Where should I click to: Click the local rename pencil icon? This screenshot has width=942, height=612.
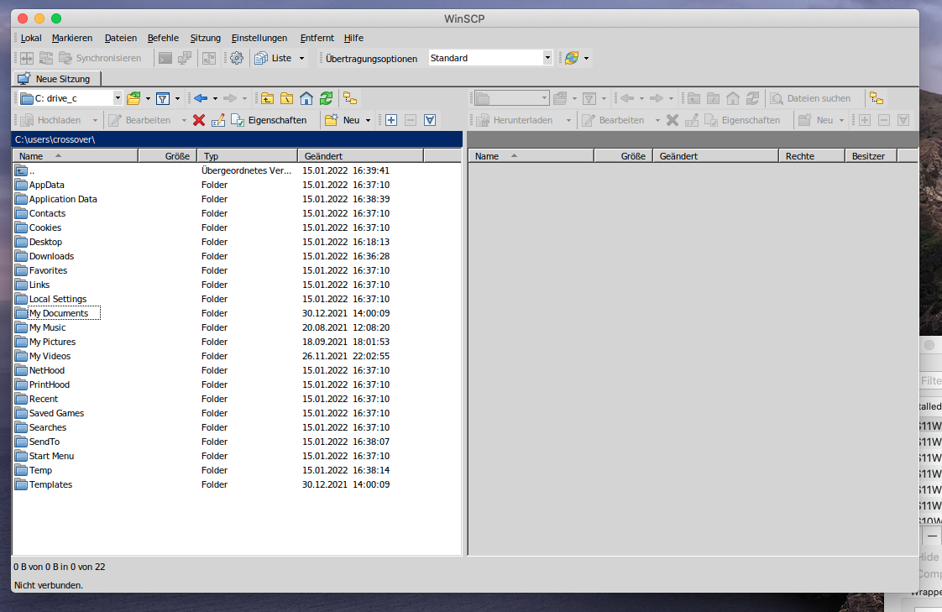218,120
